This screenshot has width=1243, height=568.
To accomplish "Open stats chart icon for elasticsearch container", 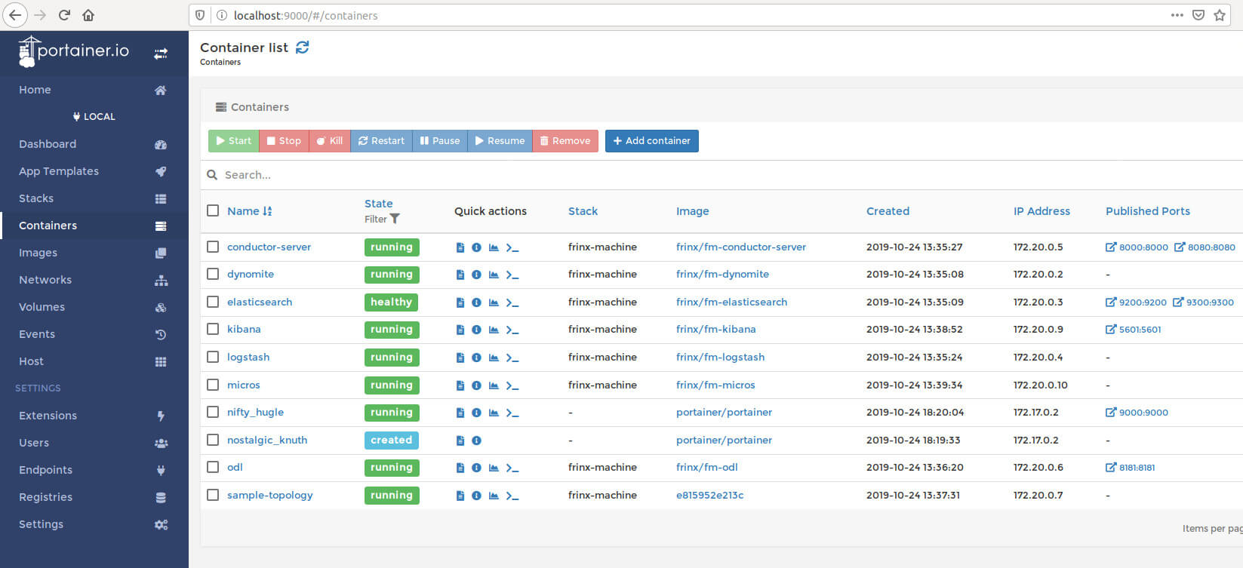I will click(494, 302).
